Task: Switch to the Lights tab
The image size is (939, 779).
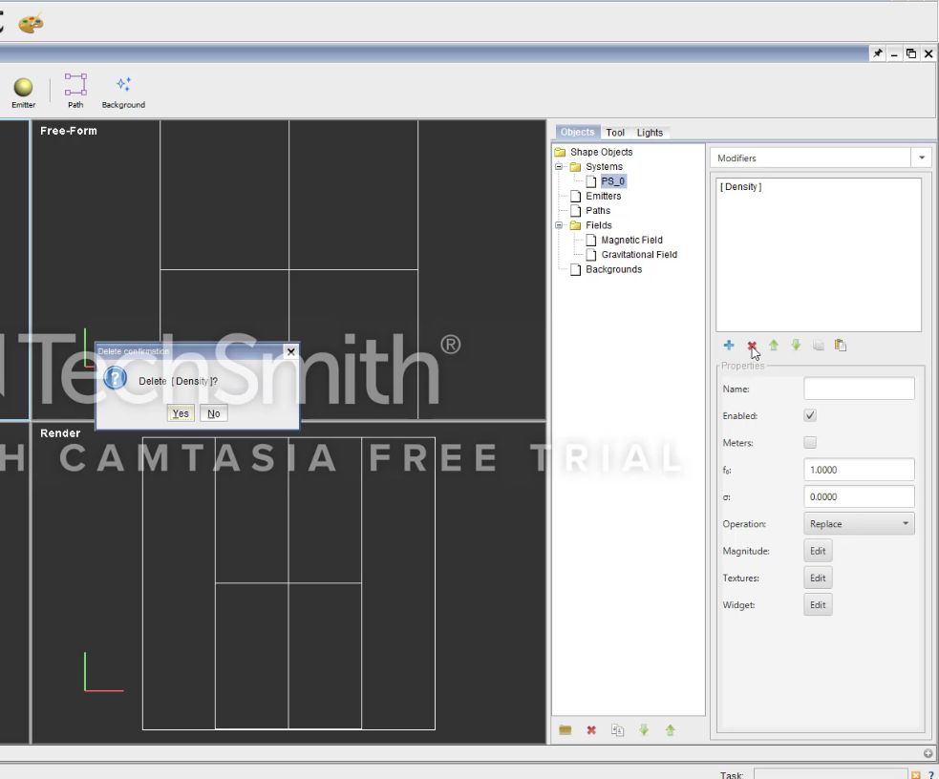Action: coord(650,133)
